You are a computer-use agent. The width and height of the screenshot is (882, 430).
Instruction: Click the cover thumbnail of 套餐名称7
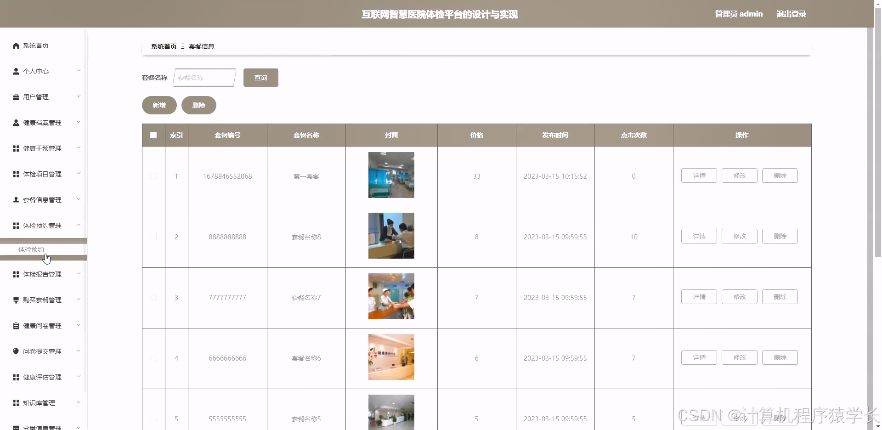coord(391,296)
